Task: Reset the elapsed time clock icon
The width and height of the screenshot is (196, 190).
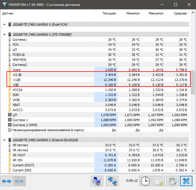Action: click(145, 181)
